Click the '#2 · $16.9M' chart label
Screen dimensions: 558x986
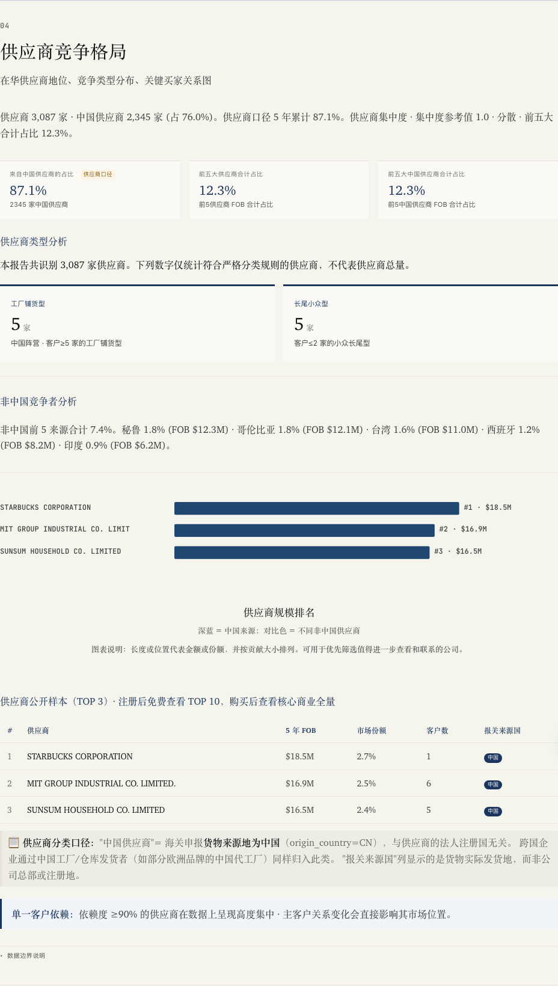click(x=463, y=529)
